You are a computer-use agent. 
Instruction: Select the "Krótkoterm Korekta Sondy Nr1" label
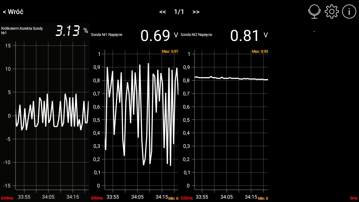[22, 31]
